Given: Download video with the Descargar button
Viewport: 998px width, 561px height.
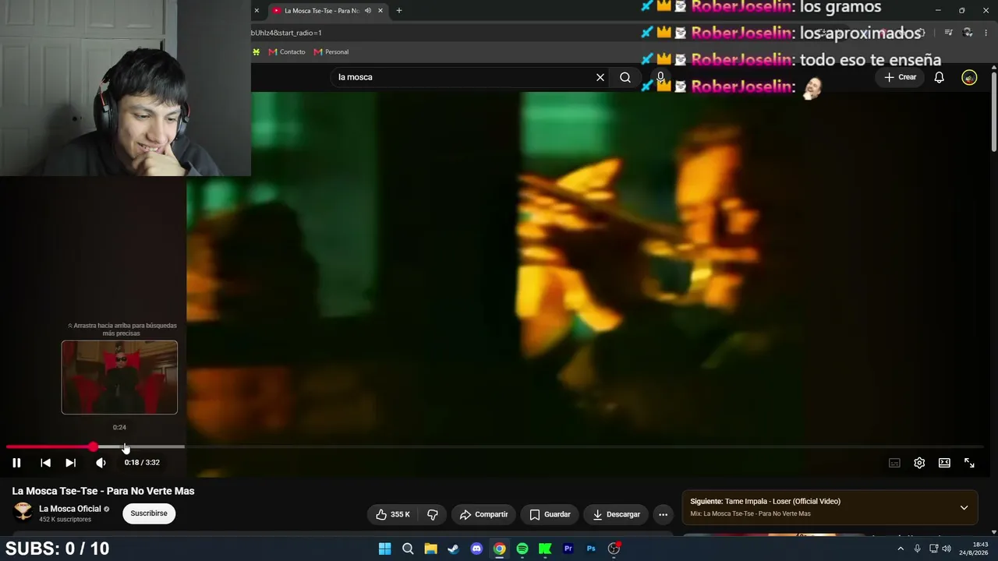Looking at the screenshot, I should tap(616, 514).
